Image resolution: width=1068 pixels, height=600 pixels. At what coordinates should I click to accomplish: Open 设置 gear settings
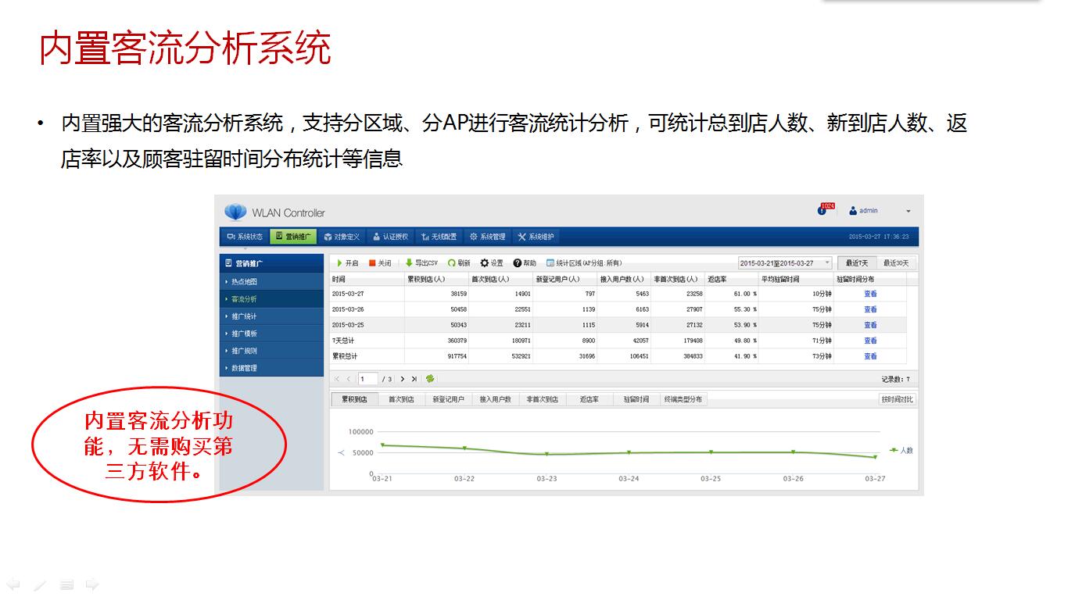click(x=485, y=263)
